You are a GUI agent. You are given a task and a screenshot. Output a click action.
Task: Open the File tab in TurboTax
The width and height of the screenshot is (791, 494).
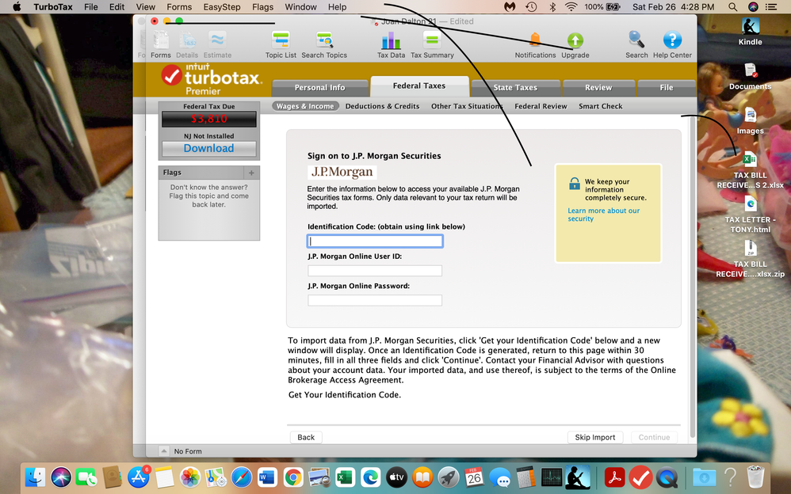(x=667, y=88)
